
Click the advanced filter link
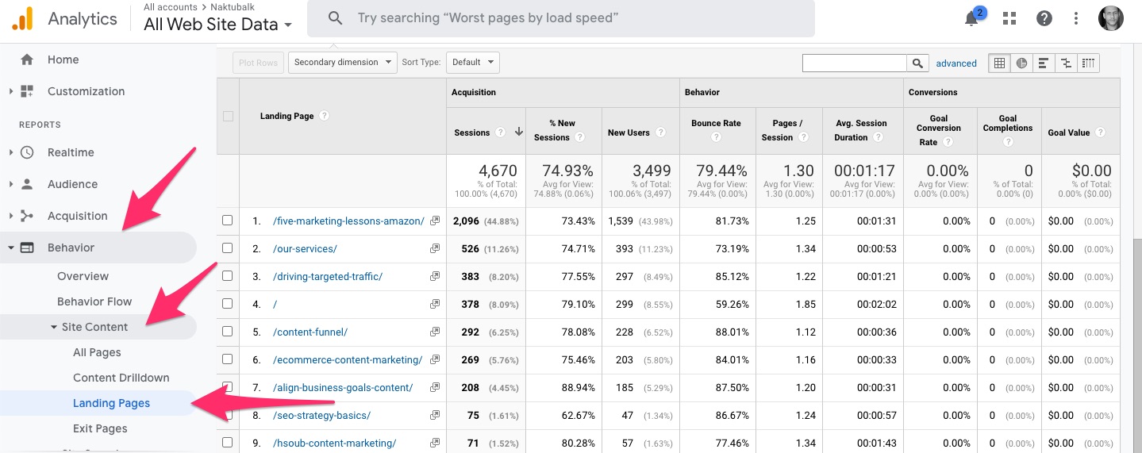click(x=956, y=63)
